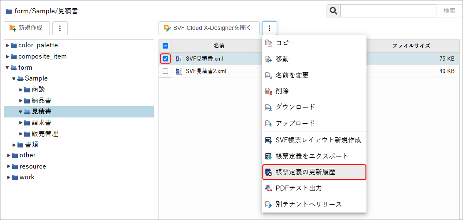
Task: Choose PDFテスト出力 from the menu
Action: (x=314, y=188)
